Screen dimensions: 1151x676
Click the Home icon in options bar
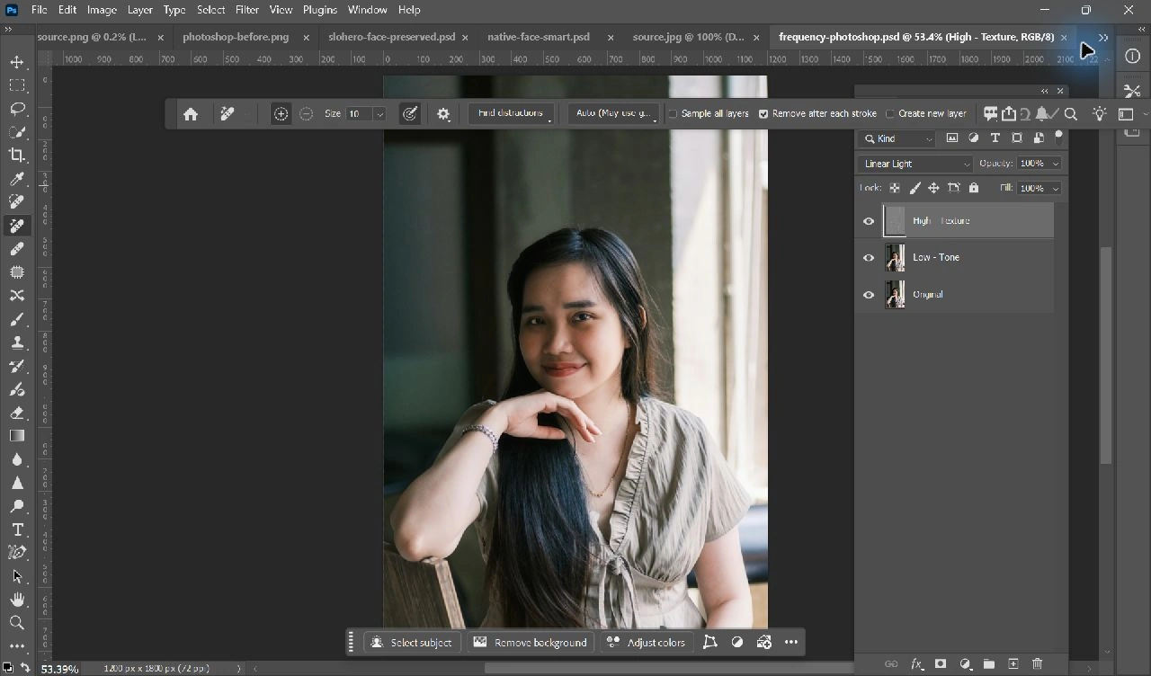point(191,114)
